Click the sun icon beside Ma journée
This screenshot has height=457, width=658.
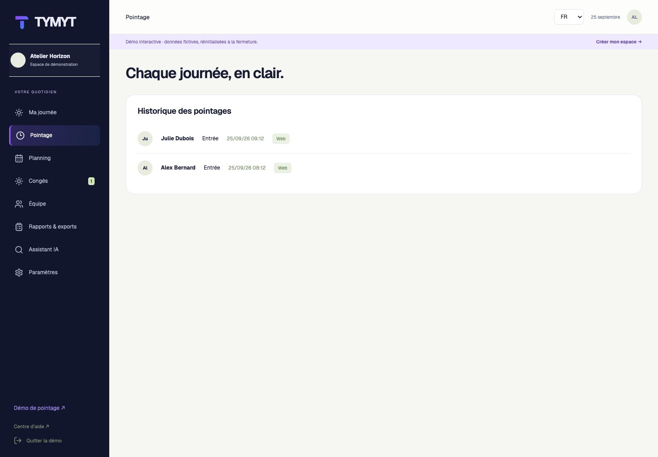pyautogui.click(x=19, y=112)
